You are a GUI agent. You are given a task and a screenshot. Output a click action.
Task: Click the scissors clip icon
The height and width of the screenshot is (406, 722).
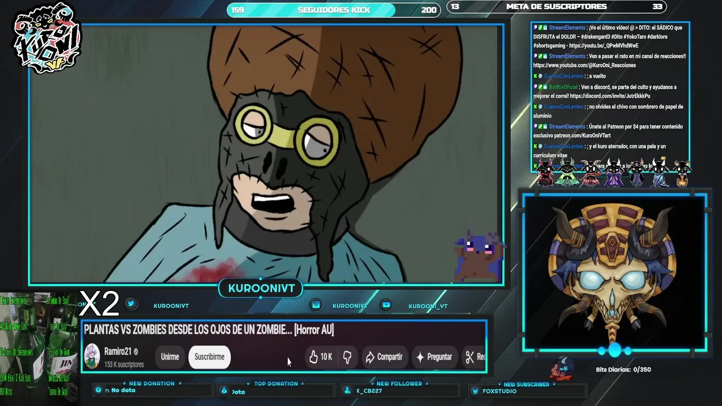(469, 357)
